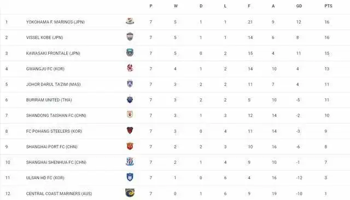Open the Buriram United crest
The image size is (350, 200).
coord(130,99)
